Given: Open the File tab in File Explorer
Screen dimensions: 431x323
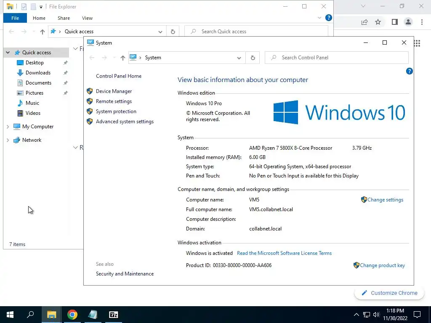Looking at the screenshot, I should [15, 18].
